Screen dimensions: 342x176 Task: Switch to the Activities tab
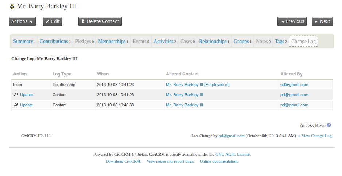coord(165,42)
